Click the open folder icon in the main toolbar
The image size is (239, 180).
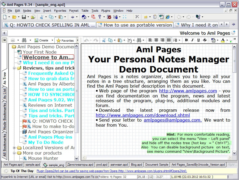14,17
